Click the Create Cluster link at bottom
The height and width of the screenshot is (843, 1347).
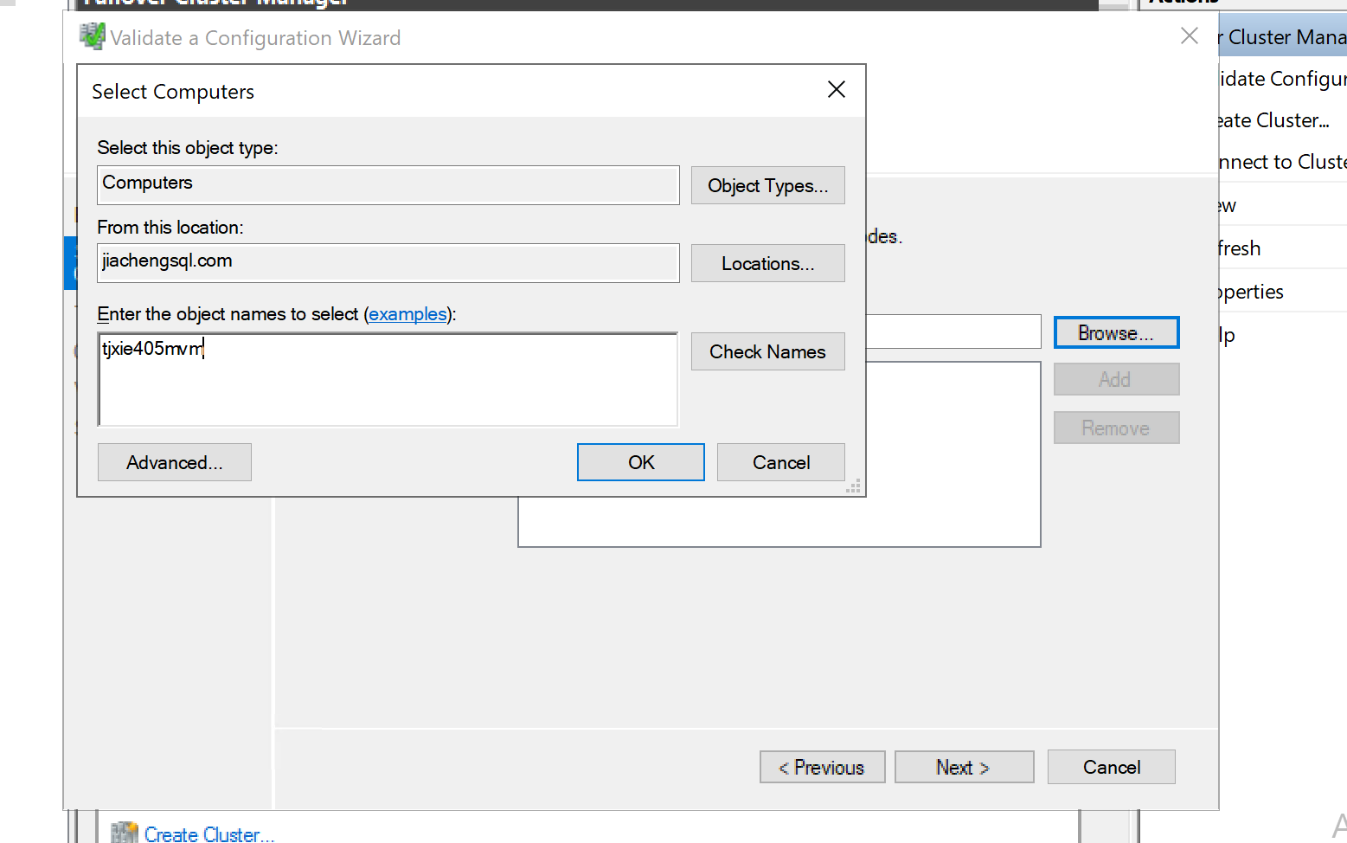pos(208,834)
